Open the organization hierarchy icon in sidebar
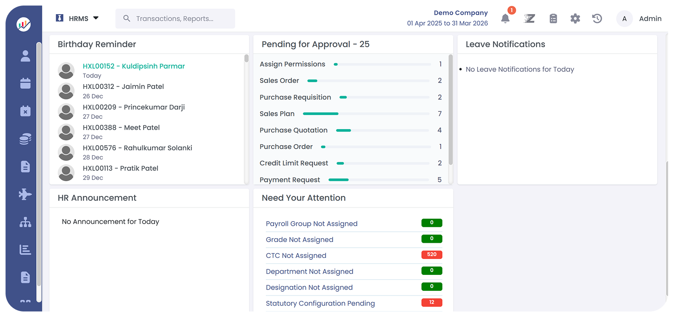The image size is (674, 317). tap(25, 223)
